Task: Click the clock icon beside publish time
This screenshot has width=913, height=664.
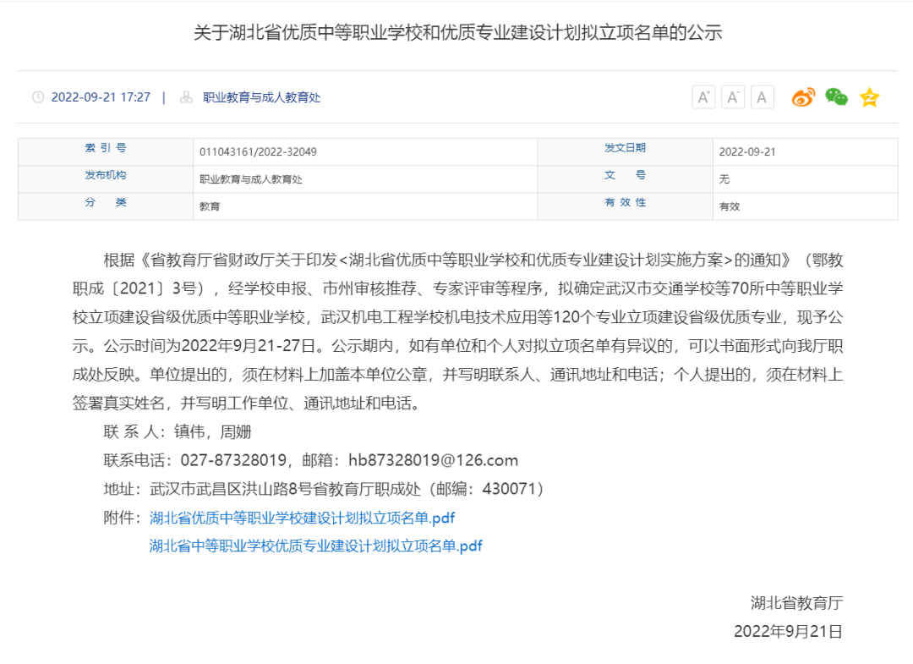Action: (38, 97)
